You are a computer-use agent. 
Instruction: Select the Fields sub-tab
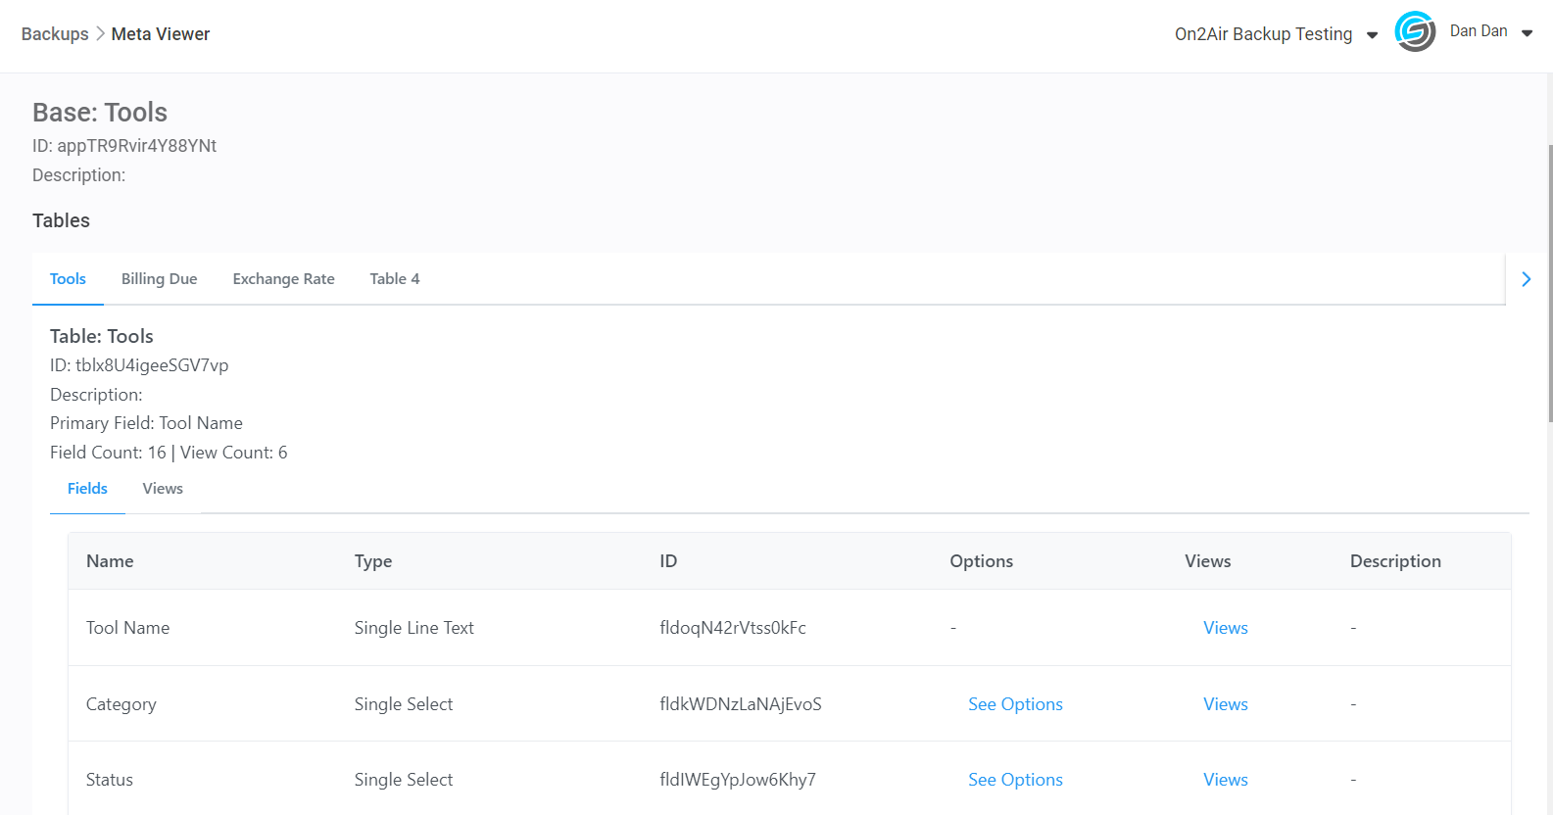point(87,489)
